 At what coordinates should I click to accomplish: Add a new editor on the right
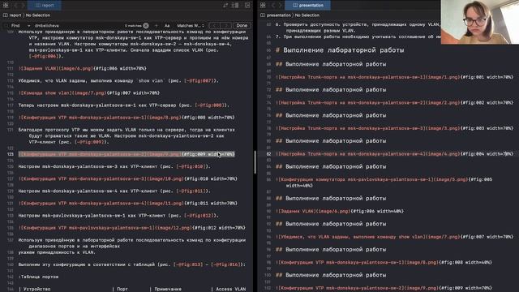click(247, 6)
